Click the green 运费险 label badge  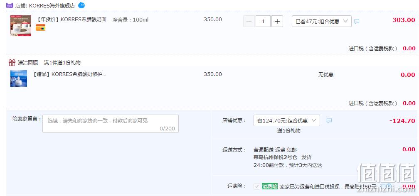click(x=270, y=186)
